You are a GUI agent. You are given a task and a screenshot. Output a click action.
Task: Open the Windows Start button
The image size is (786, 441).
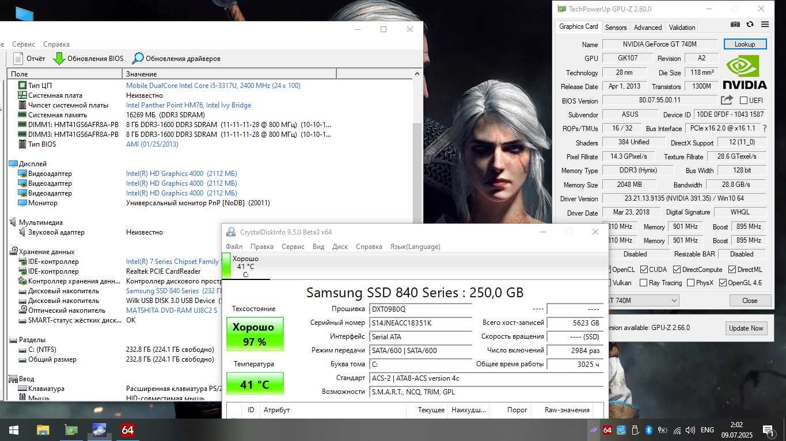point(13,430)
